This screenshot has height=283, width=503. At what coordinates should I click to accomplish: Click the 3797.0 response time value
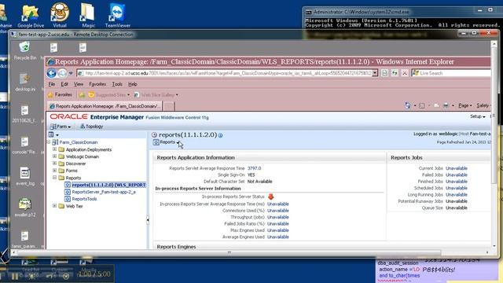click(x=254, y=168)
